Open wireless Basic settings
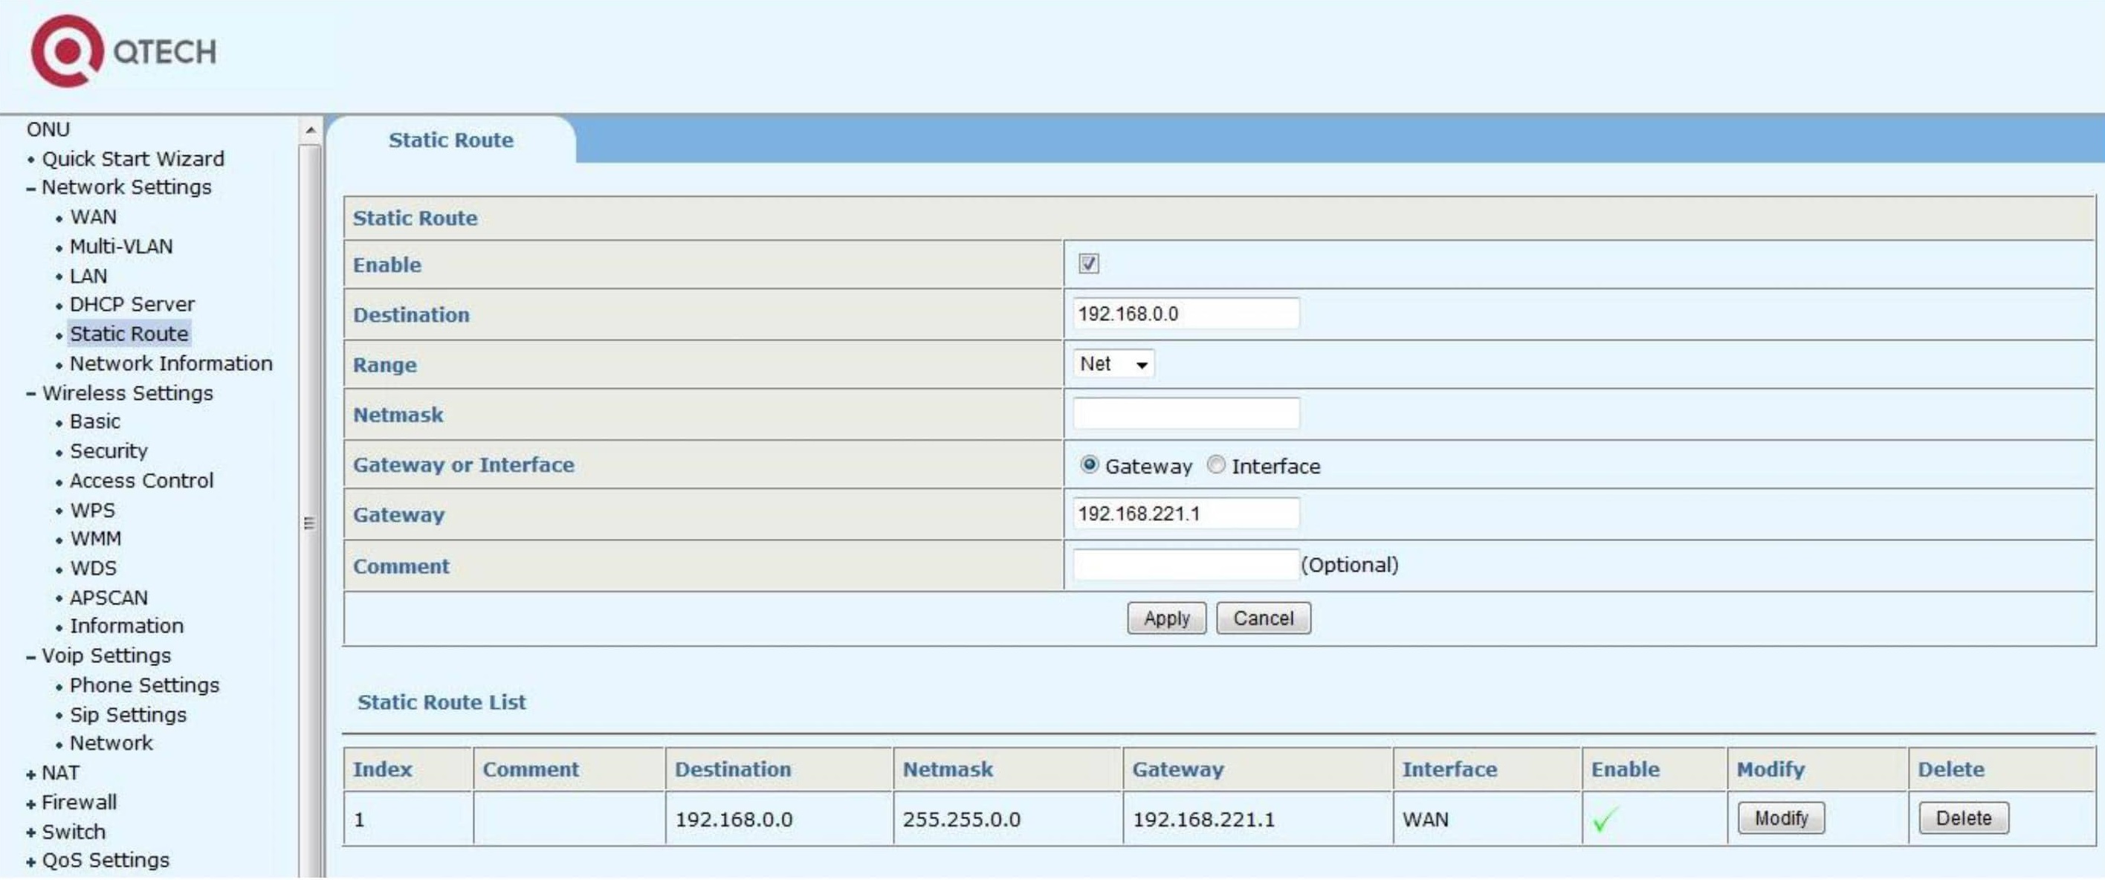 tap(95, 421)
